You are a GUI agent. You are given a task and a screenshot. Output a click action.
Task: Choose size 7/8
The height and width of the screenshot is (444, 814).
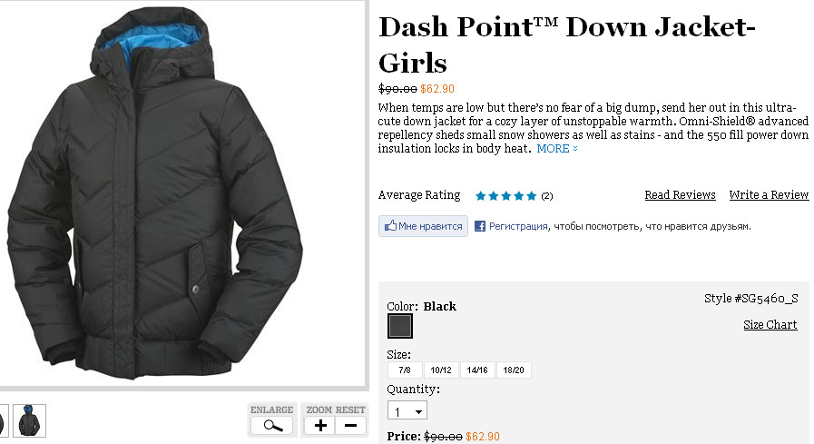pyautogui.click(x=405, y=370)
